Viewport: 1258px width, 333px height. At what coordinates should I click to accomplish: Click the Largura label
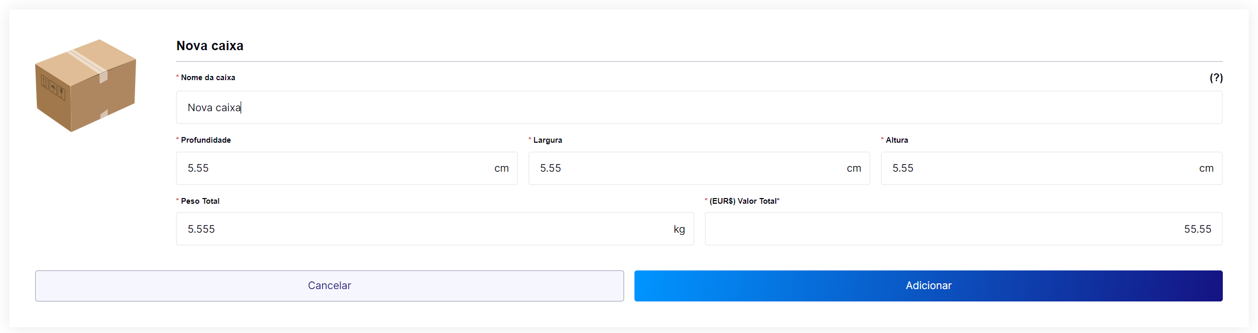coord(547,140)
